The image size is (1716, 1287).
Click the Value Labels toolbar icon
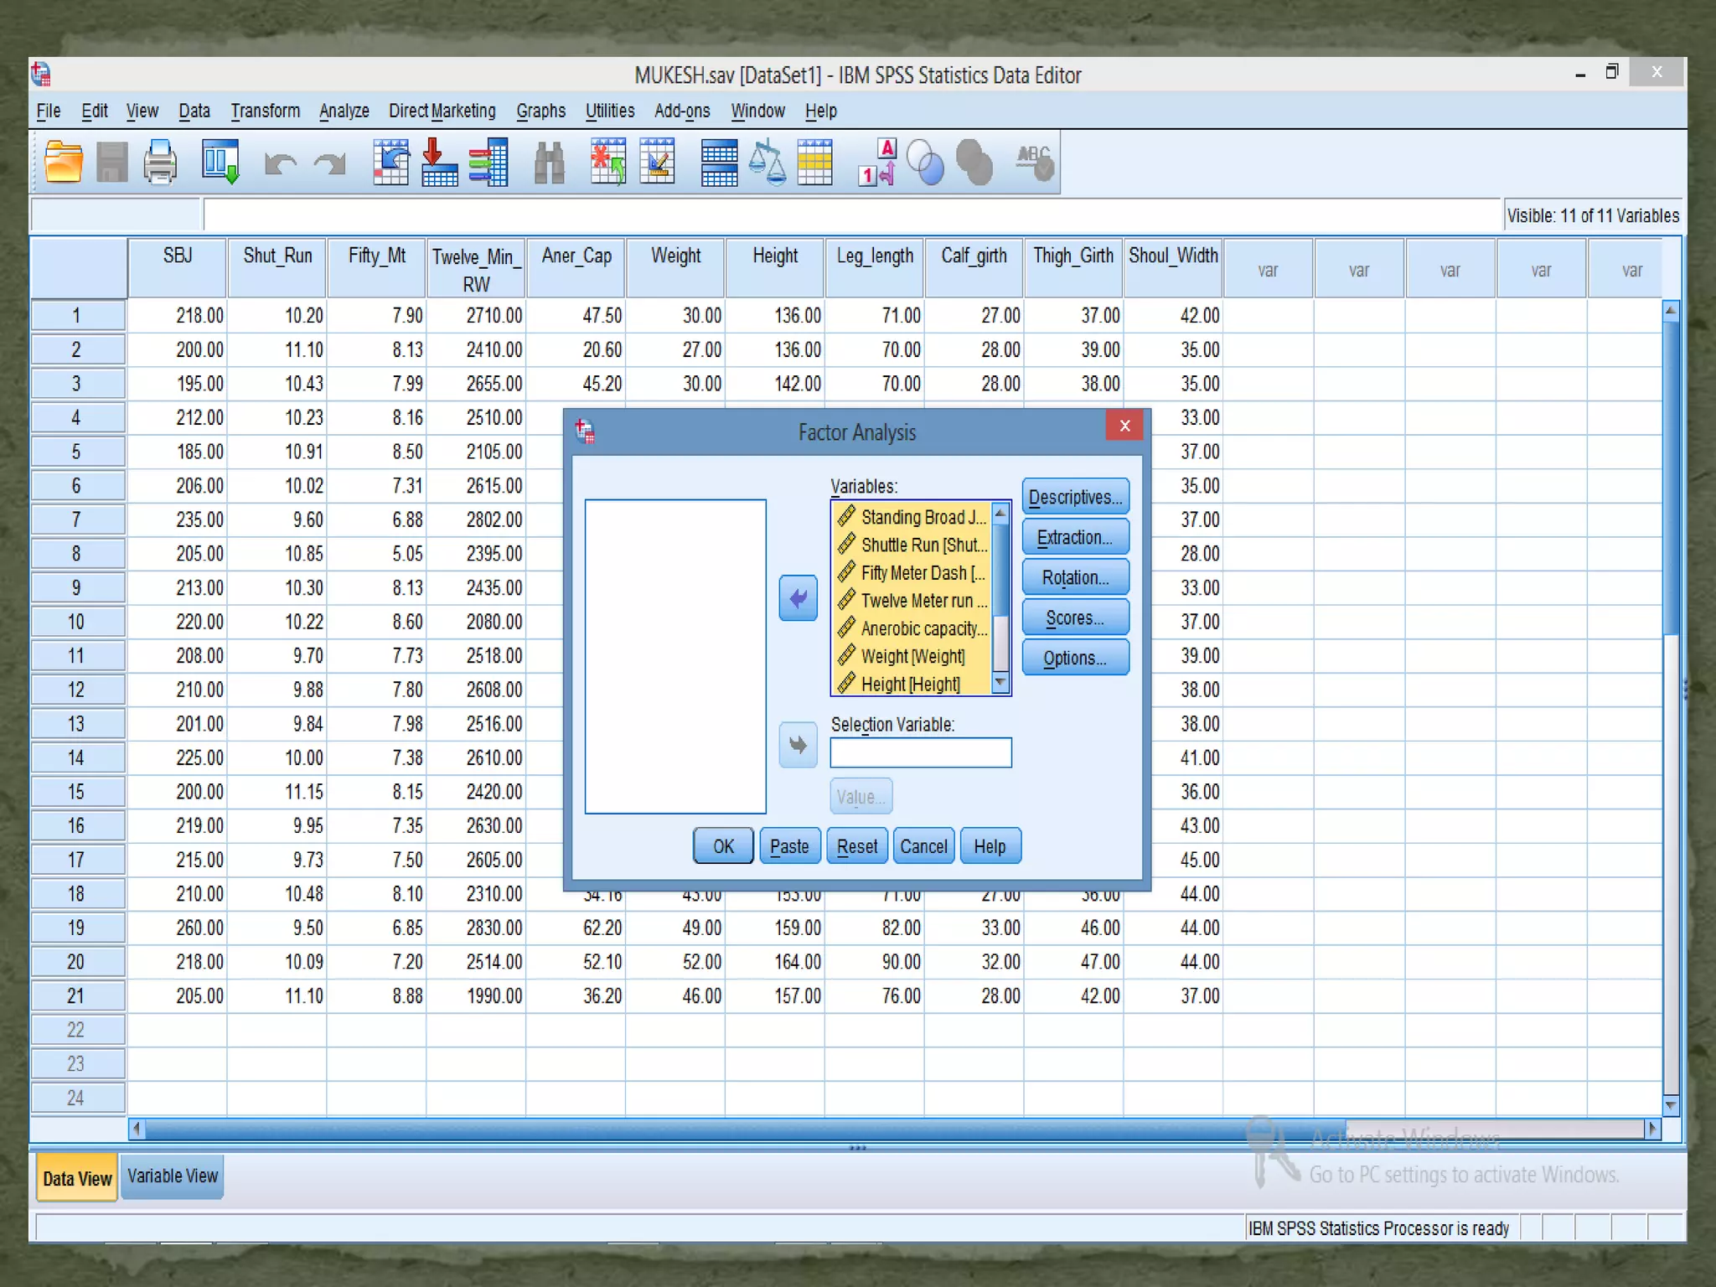[876, 162]
